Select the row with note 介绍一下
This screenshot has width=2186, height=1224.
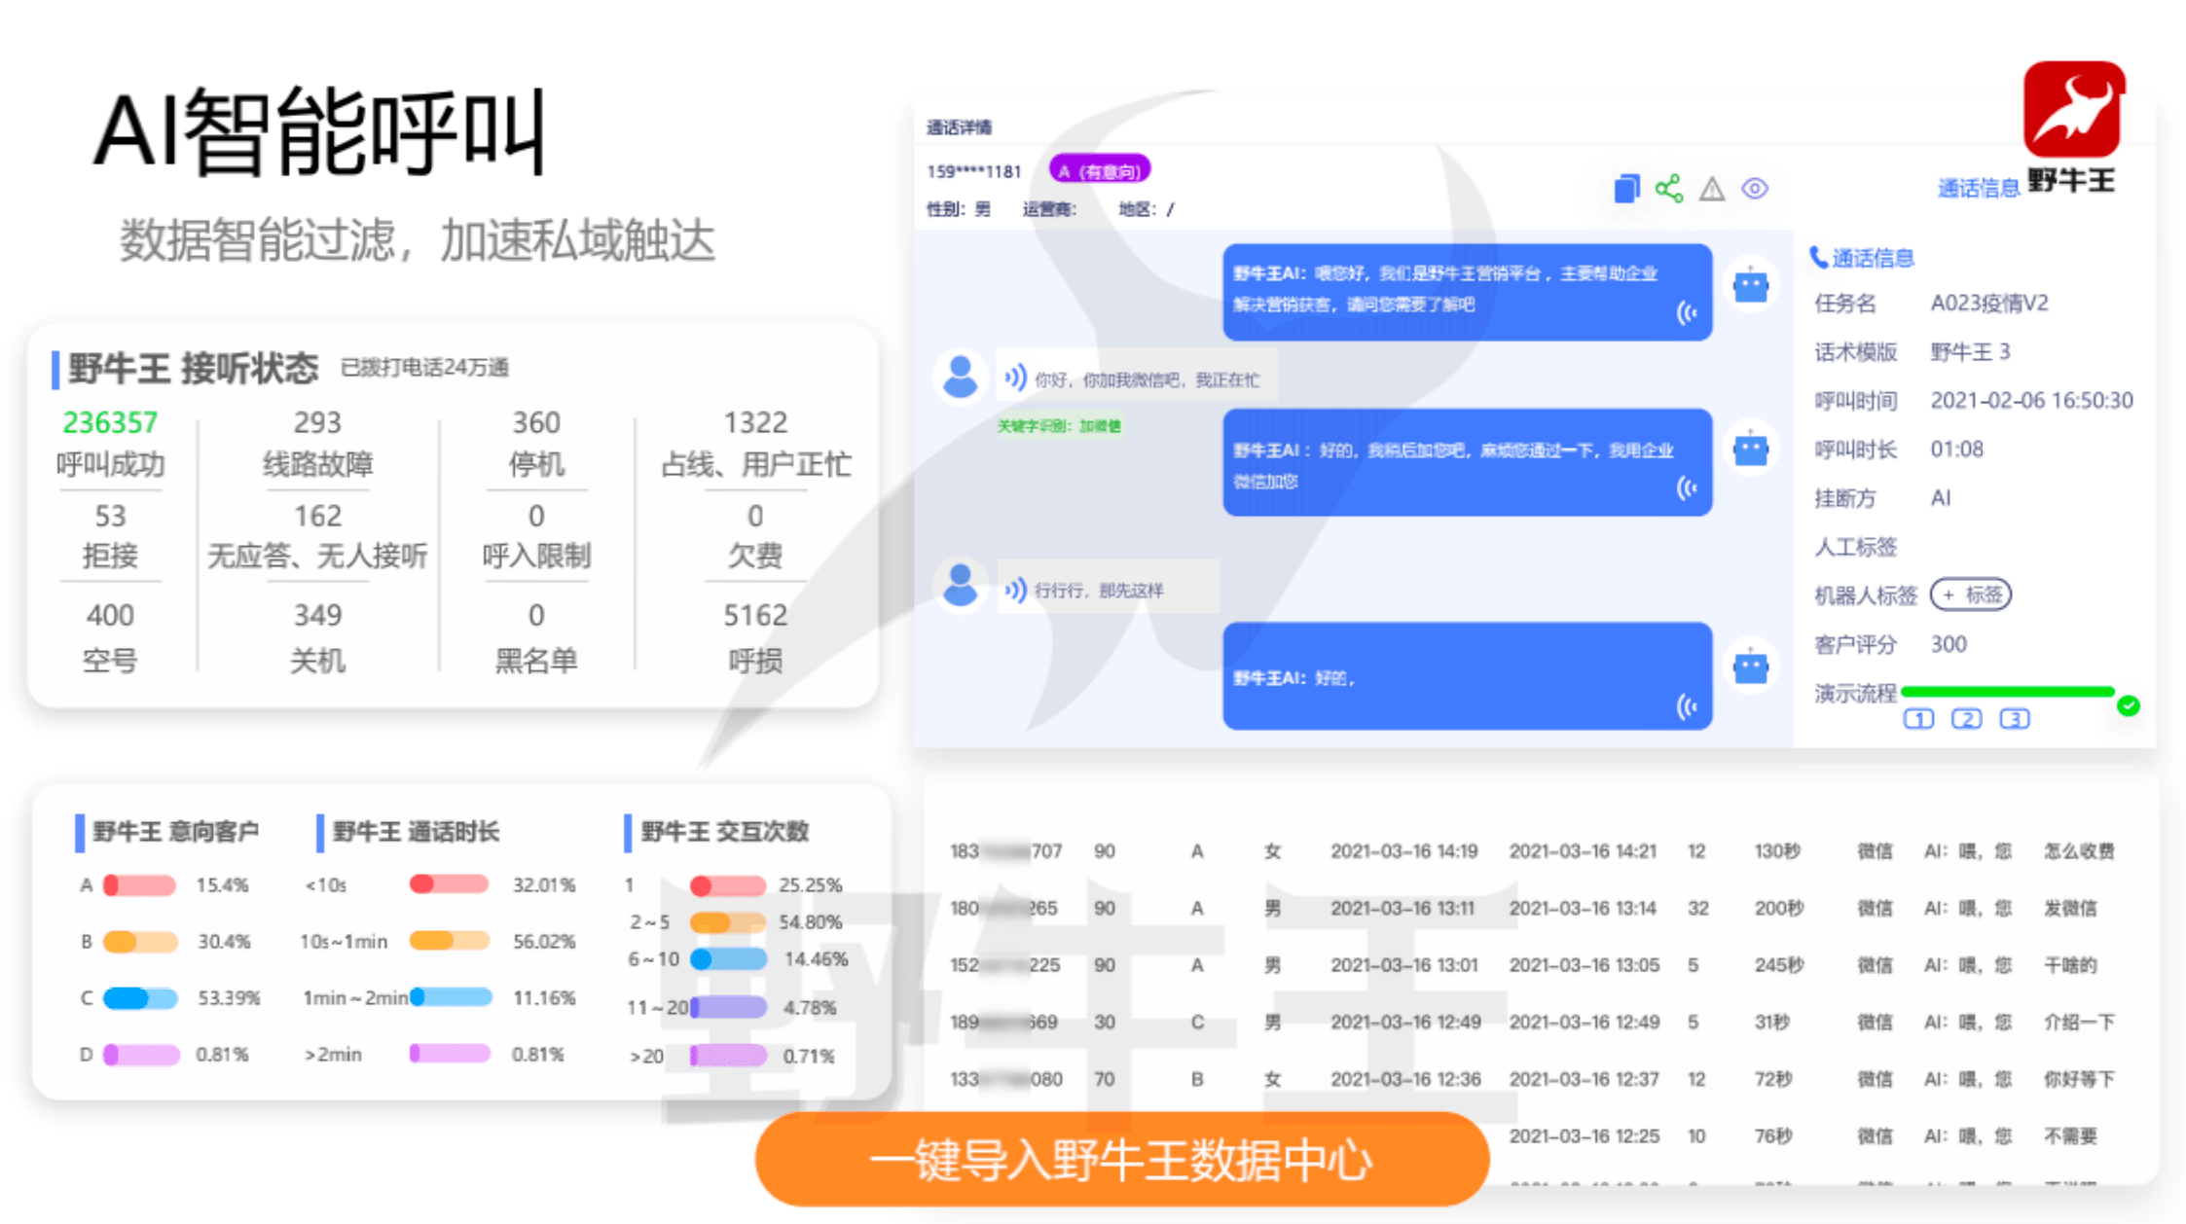pos(1533,1023)
